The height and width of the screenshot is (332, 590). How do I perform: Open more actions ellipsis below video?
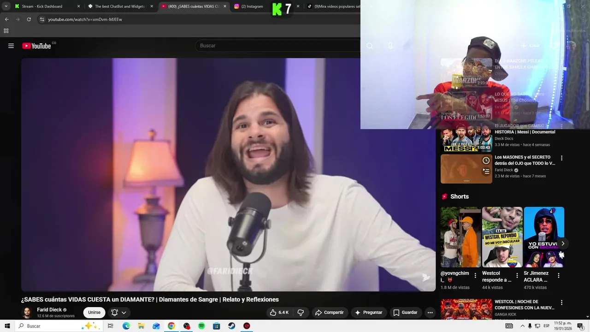click(x=430, y=312)
